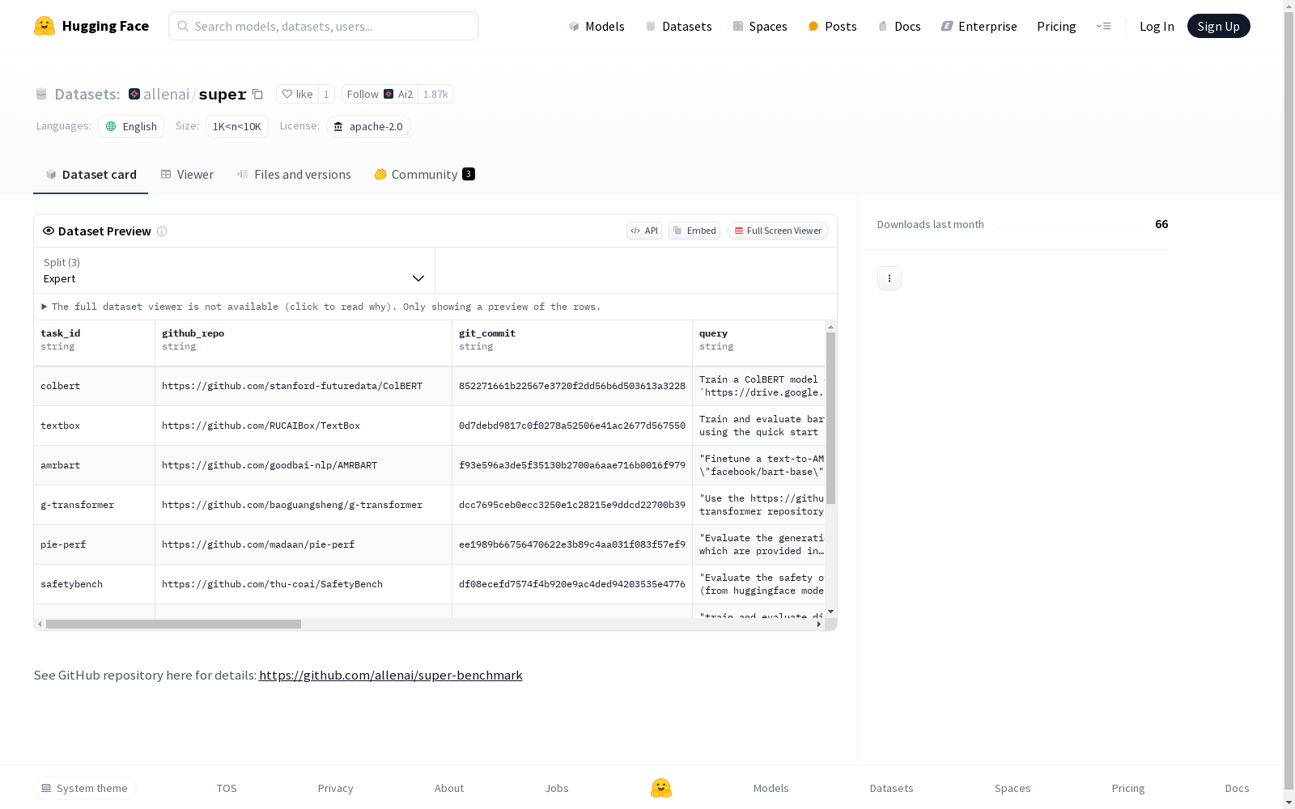Copy the dataset name with the copy icon
Viewport: 1295px width, 809px height.
point(257,94)
